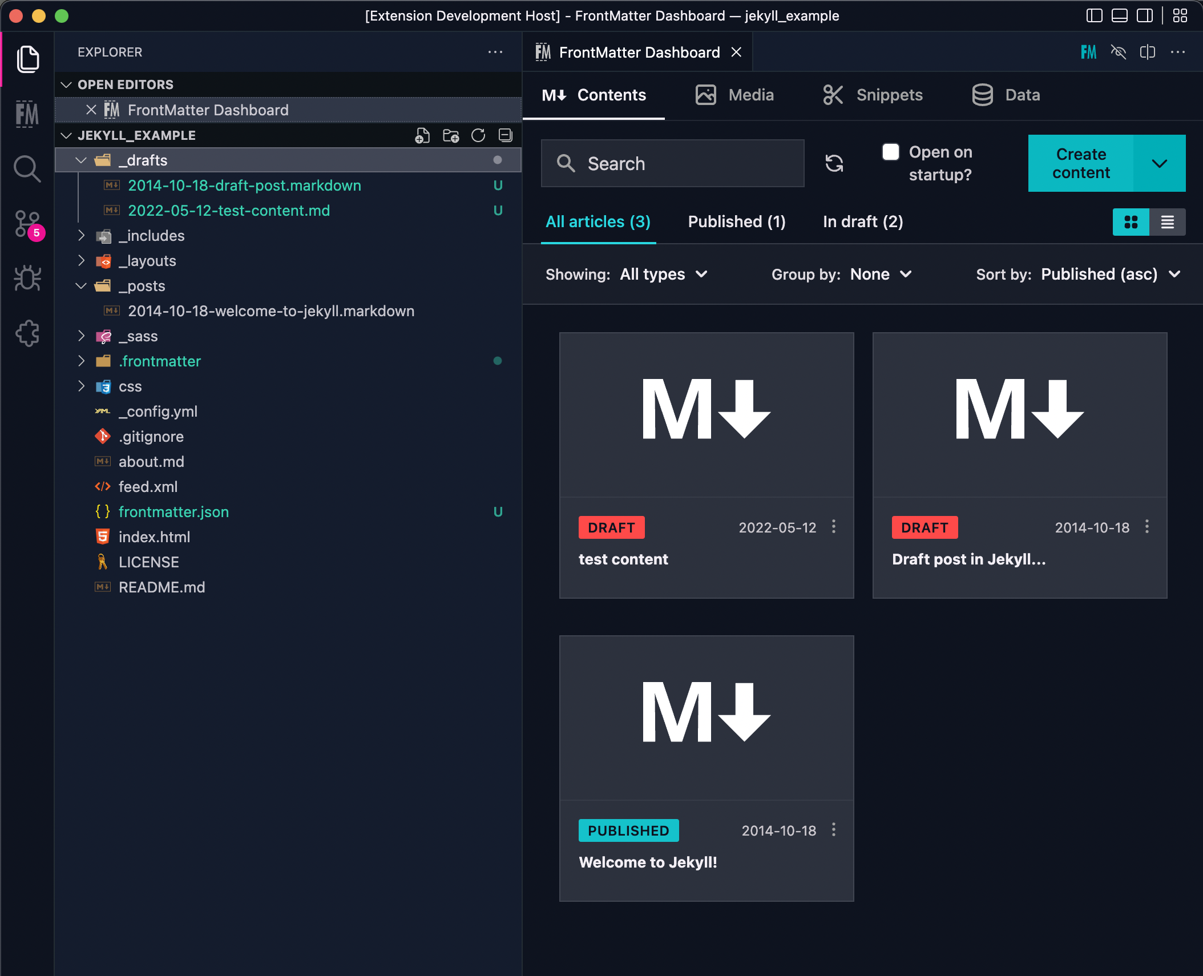Viewport: 1203px width, 976px height.
Task: Toggle the preview eye icon in the editor toolbar
Action: pyautogui.click(x=1119, y=52)
